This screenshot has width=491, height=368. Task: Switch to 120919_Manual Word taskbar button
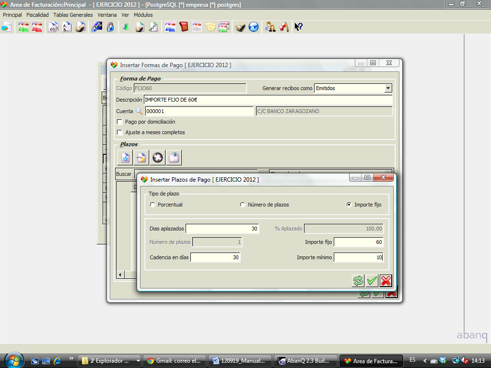(240, 361)
